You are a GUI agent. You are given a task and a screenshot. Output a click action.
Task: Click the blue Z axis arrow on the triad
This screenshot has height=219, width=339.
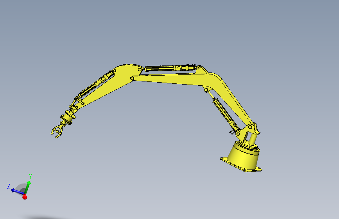coord(17,191)
